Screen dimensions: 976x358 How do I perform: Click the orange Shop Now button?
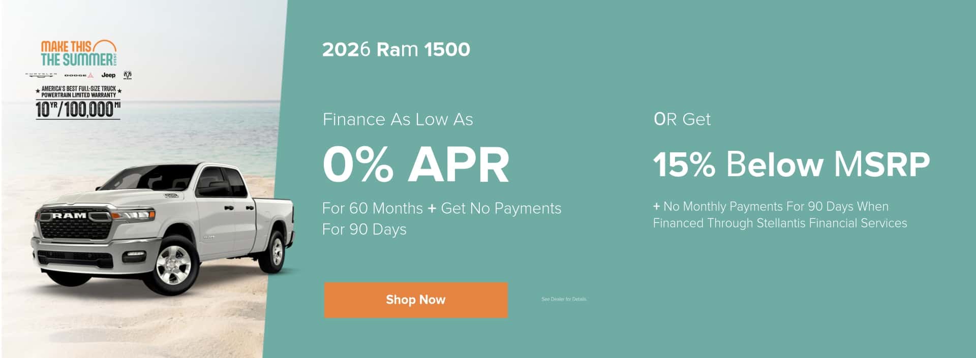(416, 300)
